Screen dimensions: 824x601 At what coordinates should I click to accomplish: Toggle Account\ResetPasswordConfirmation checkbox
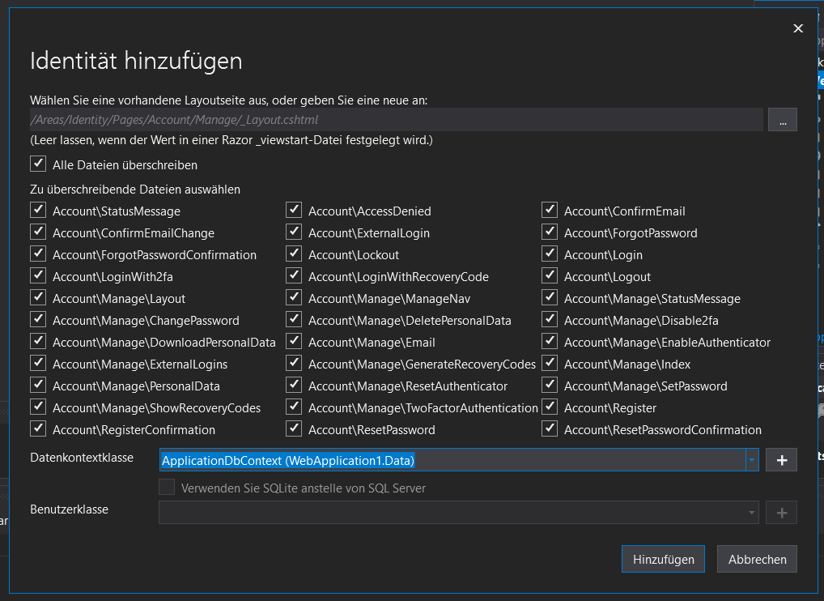[x=550, y=429]
